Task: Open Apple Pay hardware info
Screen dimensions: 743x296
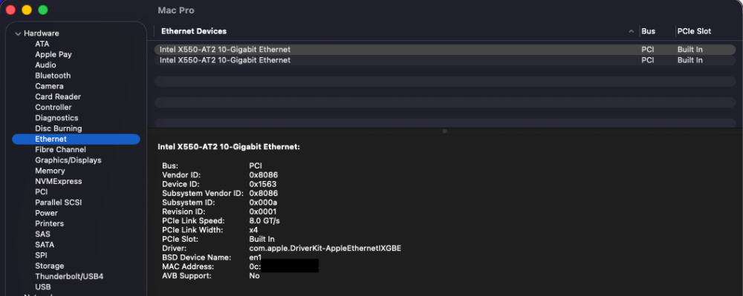Action: coord(53,54)
